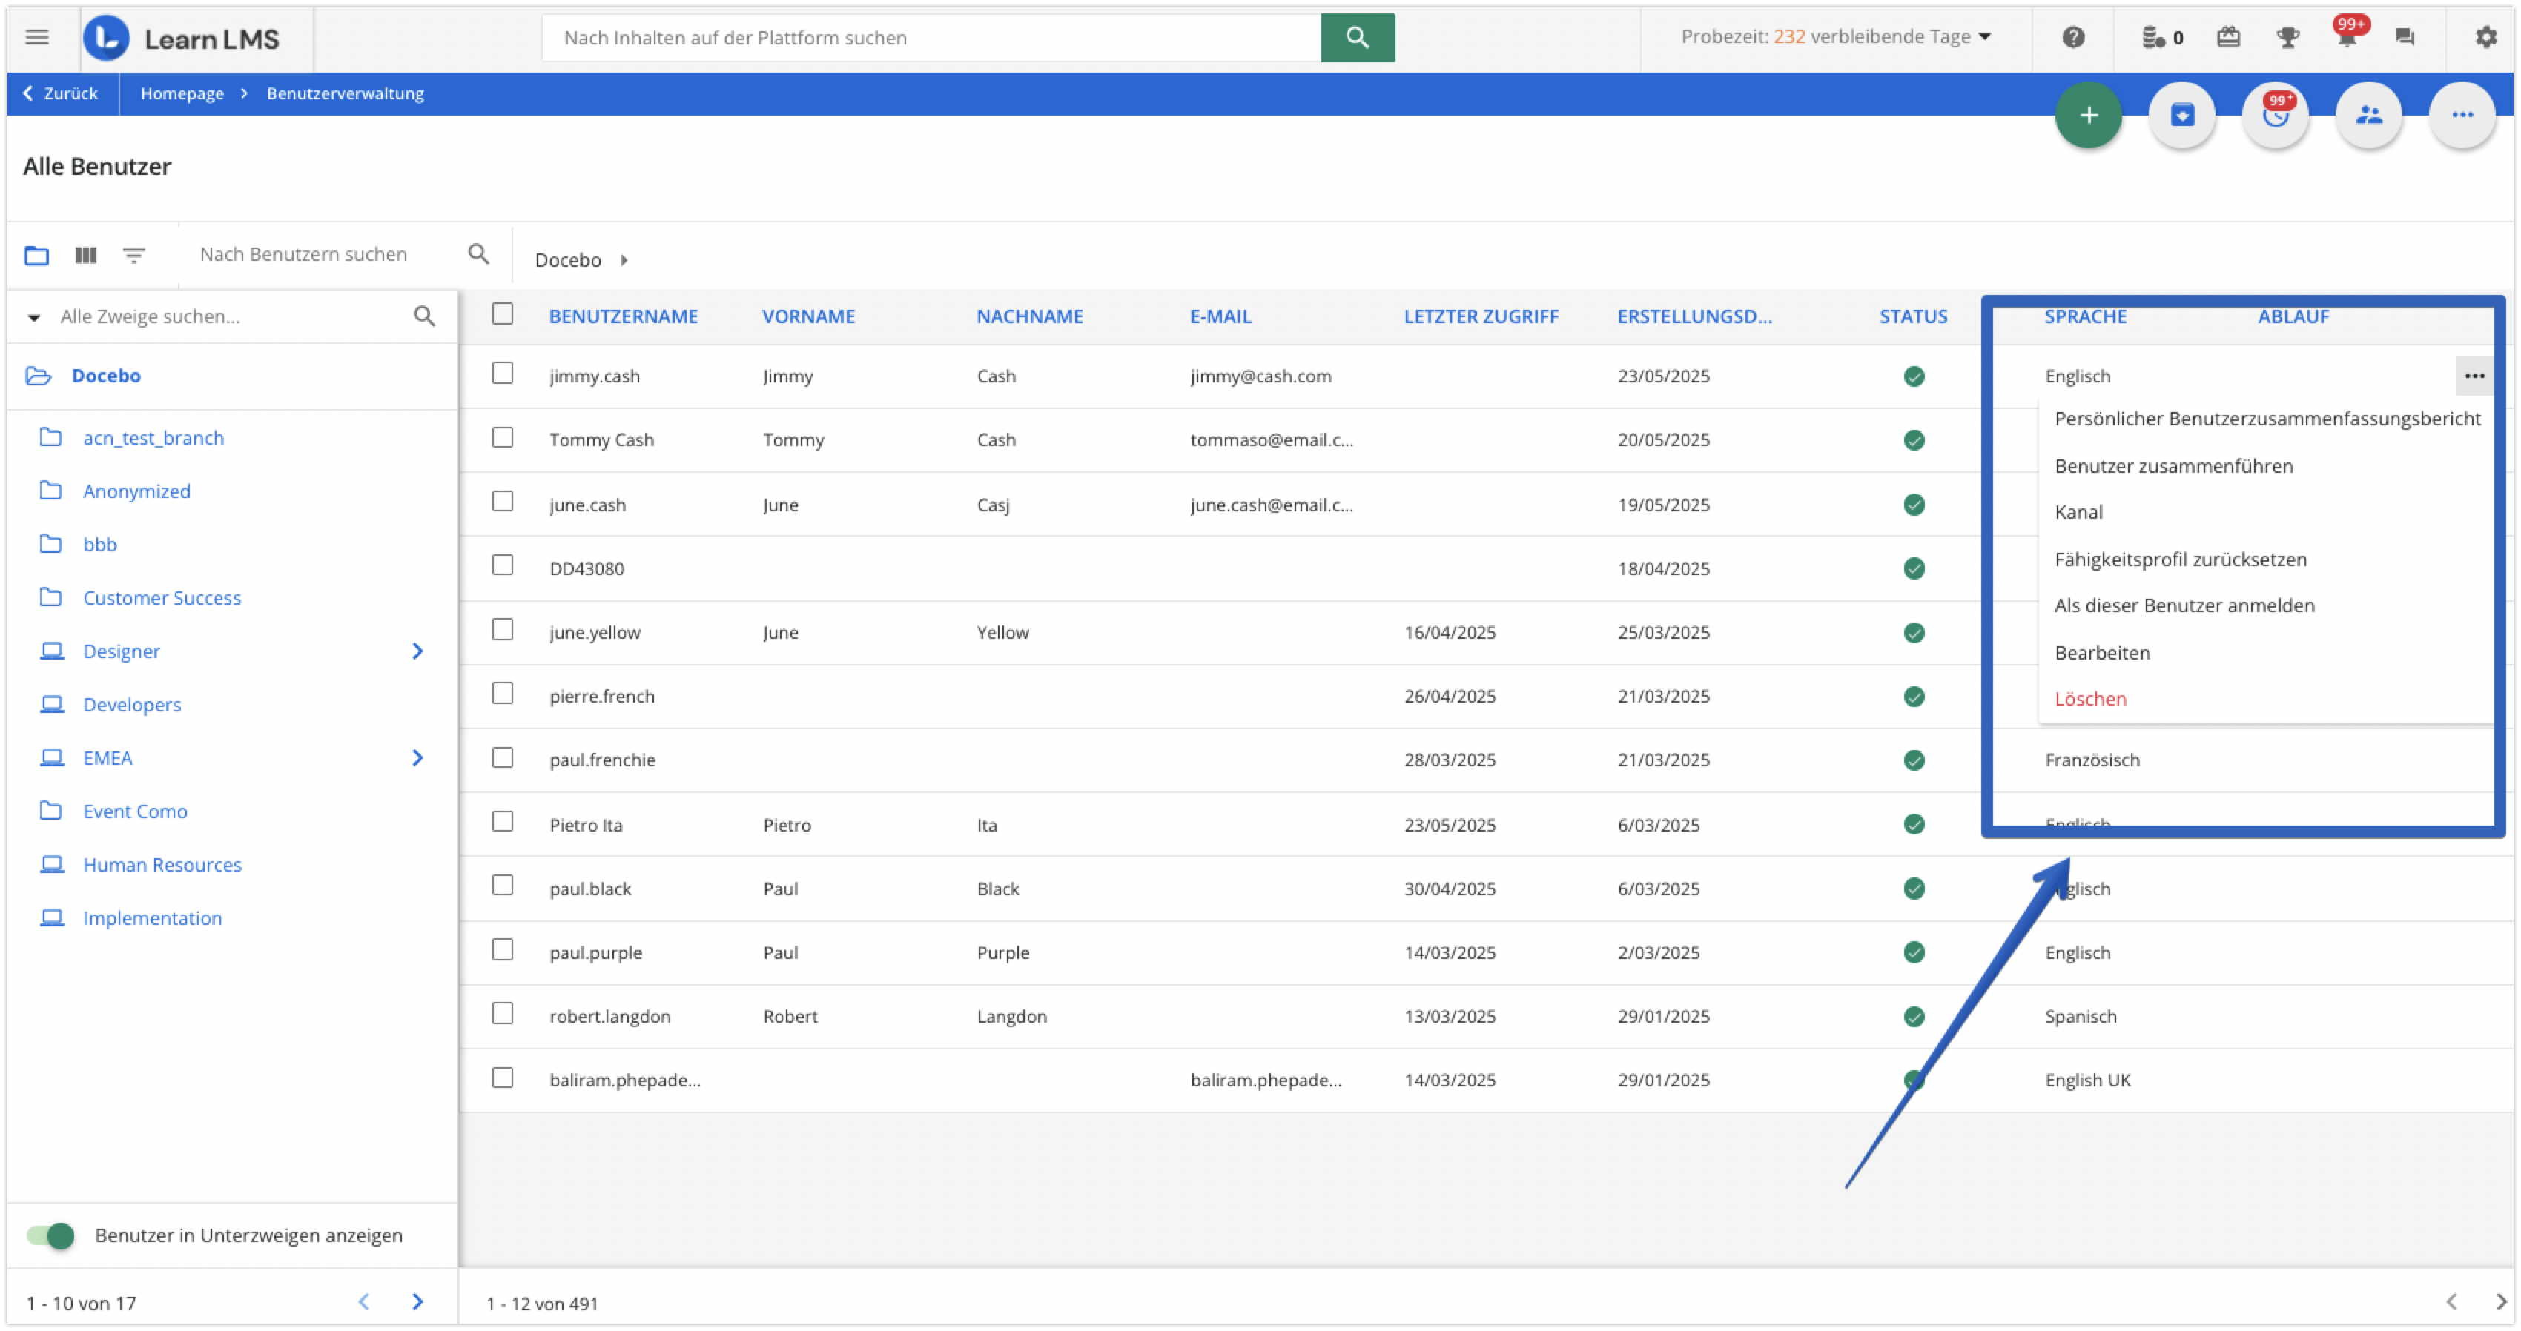Open the hamburger main menu
The image size is (2521, 1331).
[x=37, y=37]
